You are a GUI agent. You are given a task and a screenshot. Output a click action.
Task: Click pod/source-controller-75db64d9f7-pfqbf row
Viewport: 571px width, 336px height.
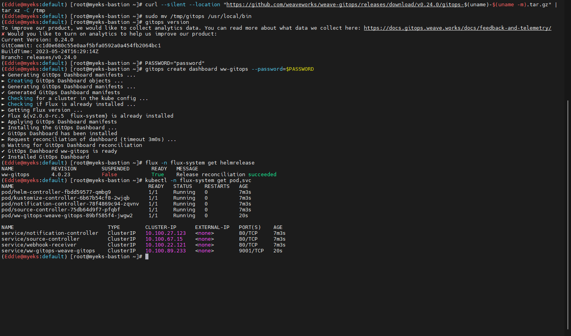(126, 210)
